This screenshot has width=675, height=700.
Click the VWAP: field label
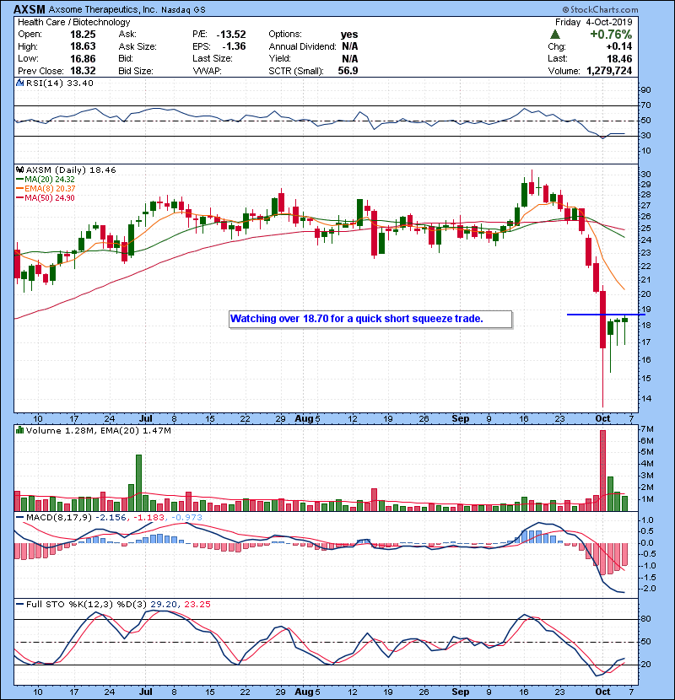pyautogui.click(x=208, y=71)
